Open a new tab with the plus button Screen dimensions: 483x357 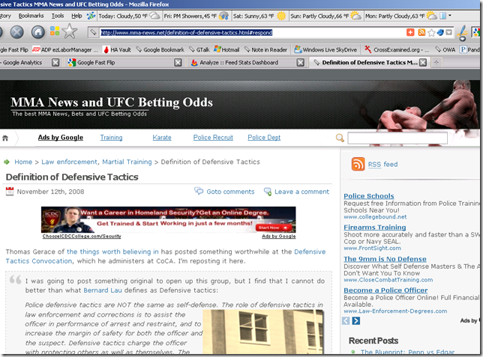pos(436,63)
